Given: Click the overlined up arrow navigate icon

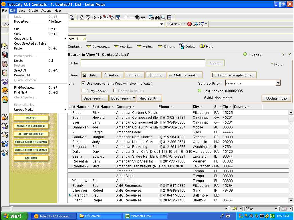Looking at the screenshot, I should point(88,17).
